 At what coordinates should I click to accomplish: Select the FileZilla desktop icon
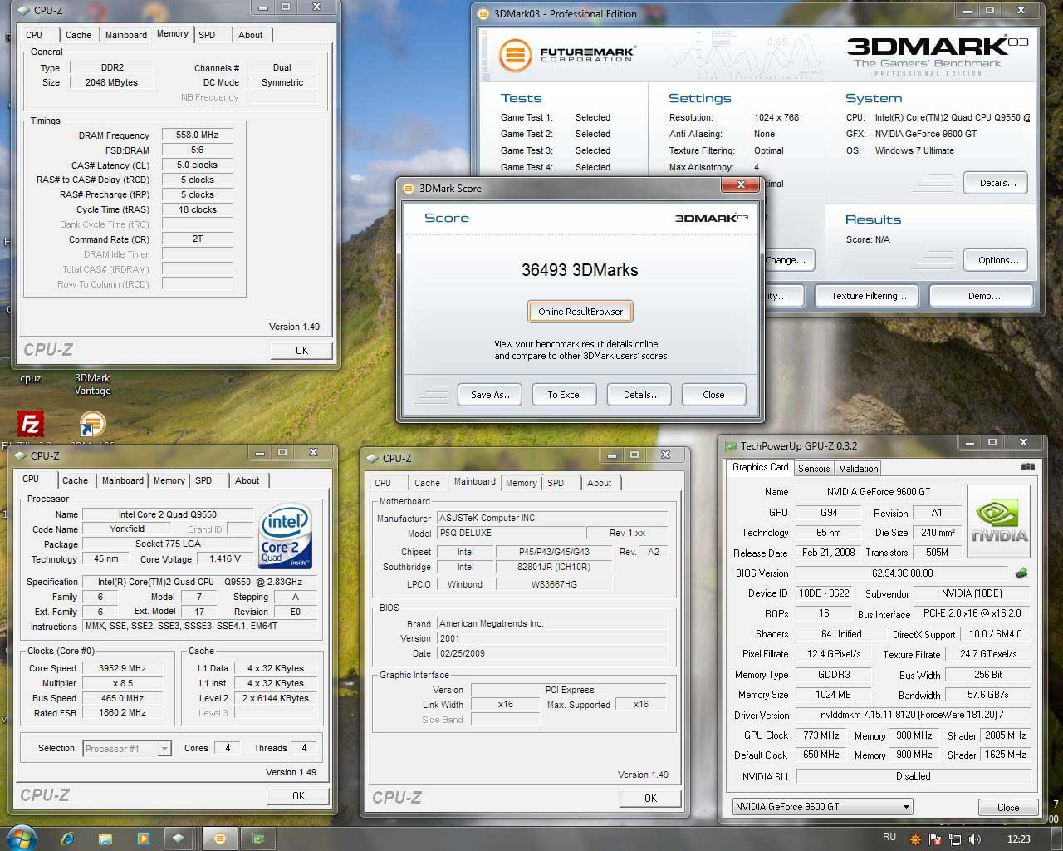point(31,424)
